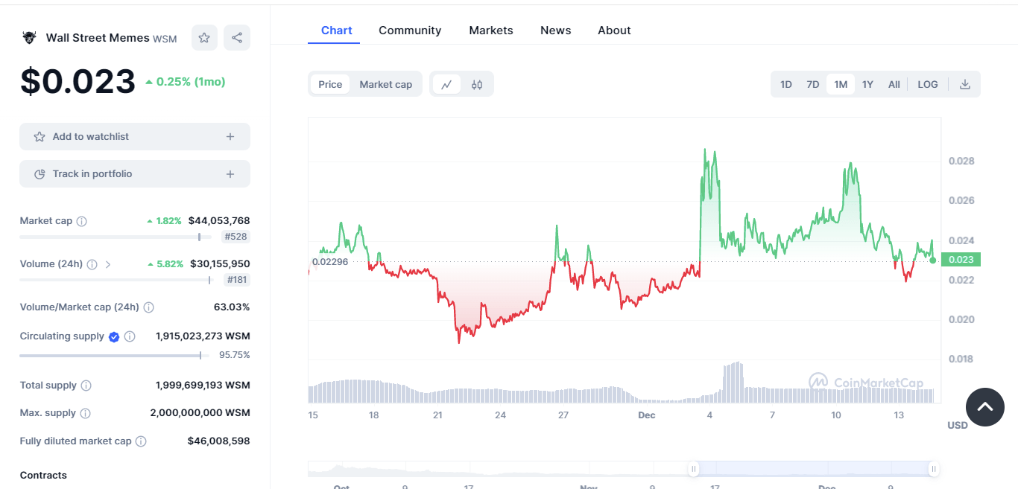Set chart range to All
1018x489 pixels.
coord(894,84)
